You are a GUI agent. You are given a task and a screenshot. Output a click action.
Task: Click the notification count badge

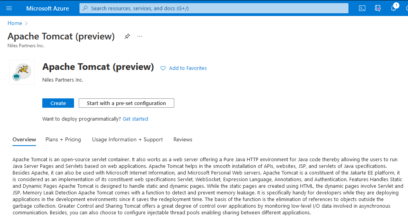396,5
